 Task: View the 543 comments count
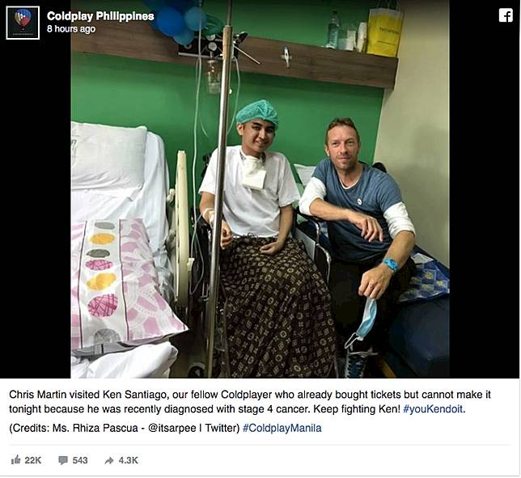click(80, 460)
